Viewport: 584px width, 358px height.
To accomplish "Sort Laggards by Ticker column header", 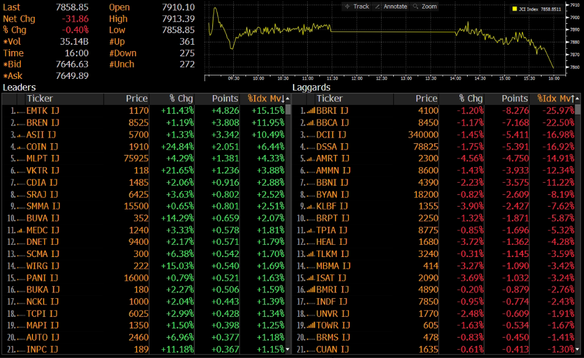I will coord(355,99).
